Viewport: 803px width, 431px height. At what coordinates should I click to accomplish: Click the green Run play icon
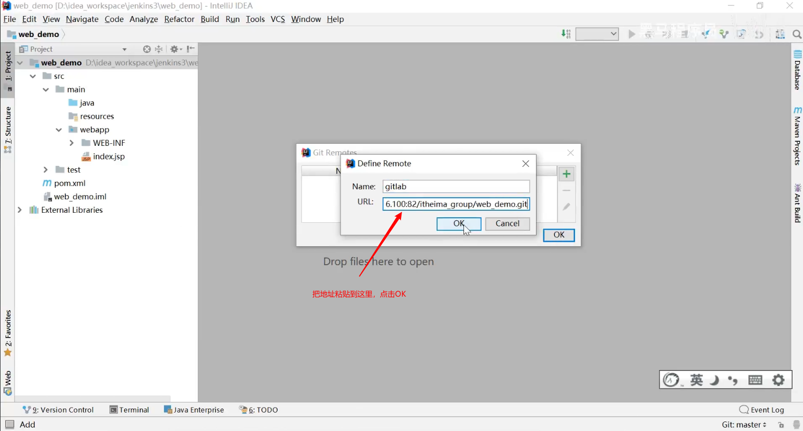(632, 34)
